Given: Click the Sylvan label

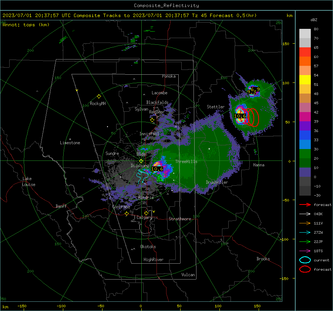Looking at the screenshot, I should [x=141, y=109].
